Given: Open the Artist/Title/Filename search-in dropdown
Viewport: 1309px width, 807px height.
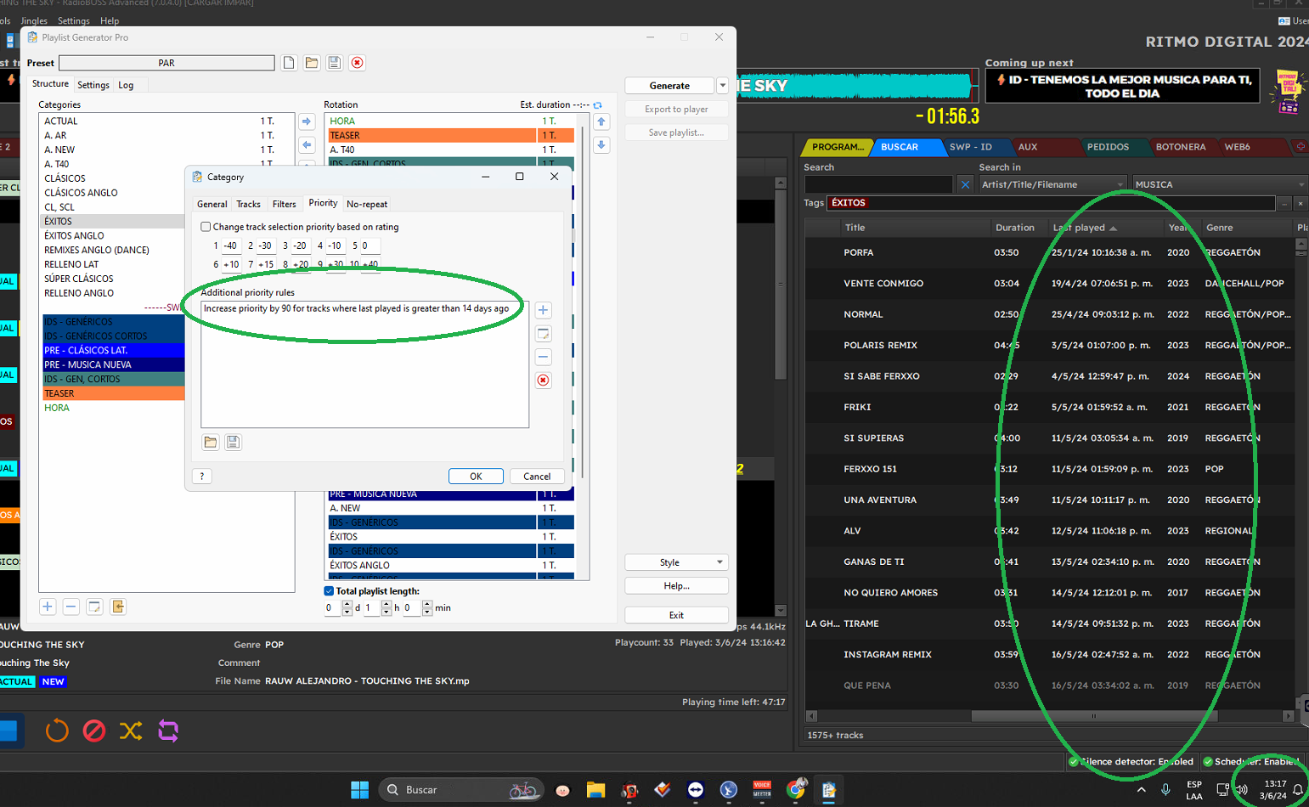Looking at the screenshot, I should [x=1052, y=184].
